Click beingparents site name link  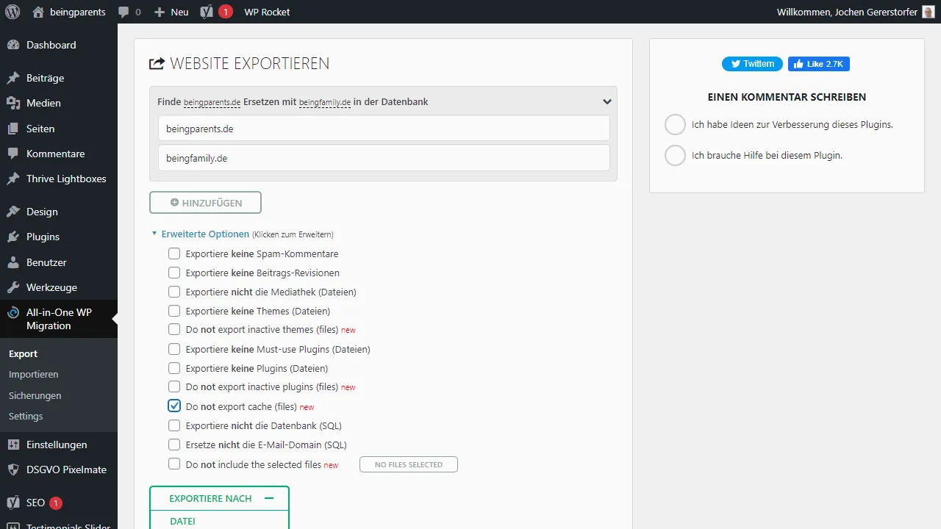(79, 12)
